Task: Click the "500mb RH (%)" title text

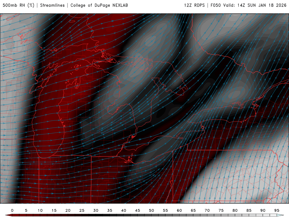Action: coord(18,5)
